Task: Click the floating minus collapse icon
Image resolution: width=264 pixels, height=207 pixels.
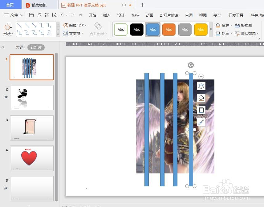Action: tap(201, 76)
